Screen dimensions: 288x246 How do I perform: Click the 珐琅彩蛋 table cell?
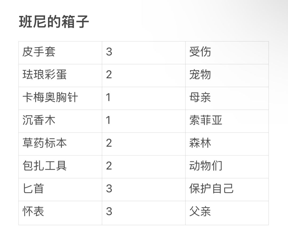pyautogui.click(x=45, y=75)
